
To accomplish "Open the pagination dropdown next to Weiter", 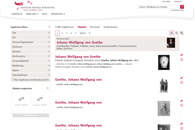I will [x=89, y=33].
